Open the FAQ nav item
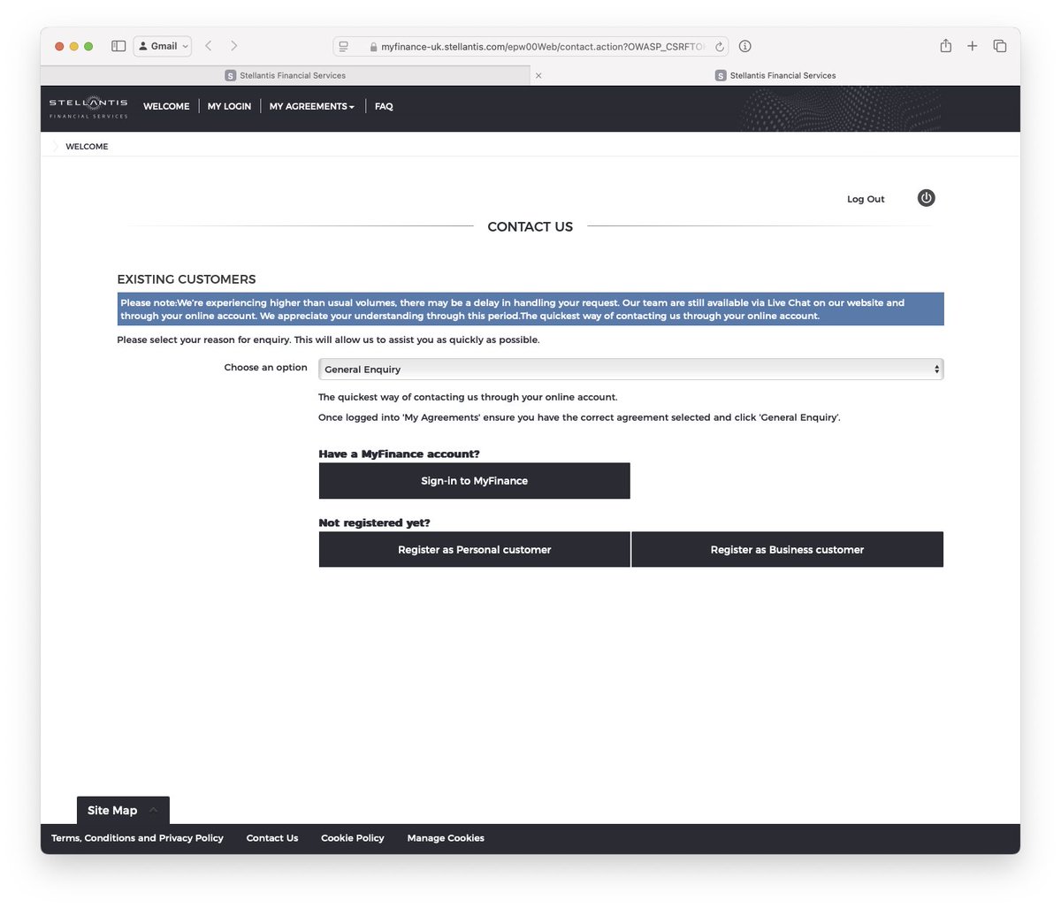This screenshot has height=908, width=1061. 384,106
